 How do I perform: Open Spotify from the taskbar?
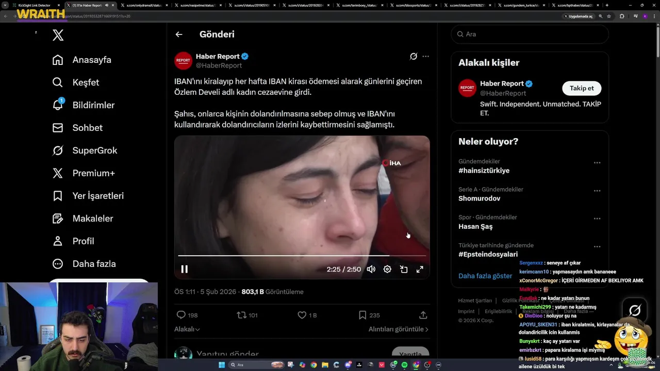[404, 365]
